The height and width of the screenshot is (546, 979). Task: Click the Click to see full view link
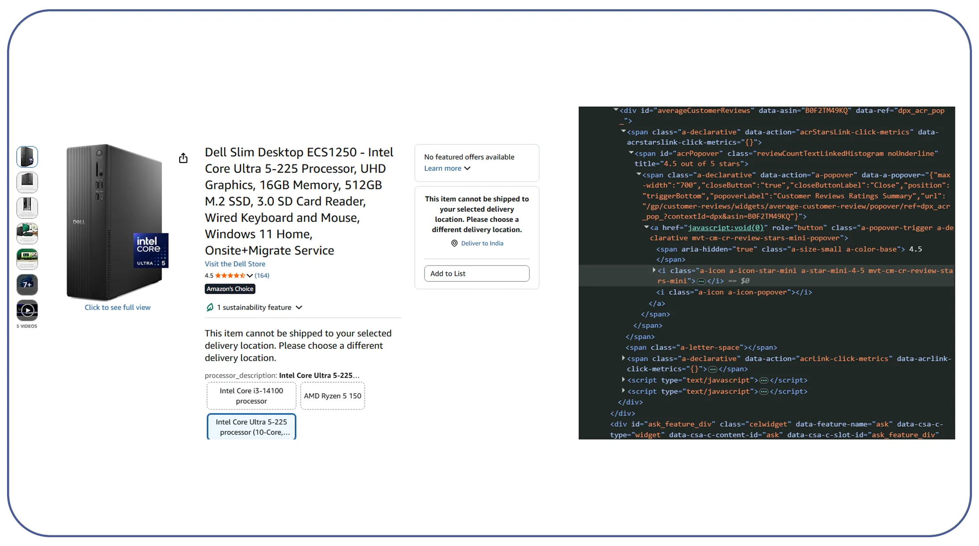(118, 307)
